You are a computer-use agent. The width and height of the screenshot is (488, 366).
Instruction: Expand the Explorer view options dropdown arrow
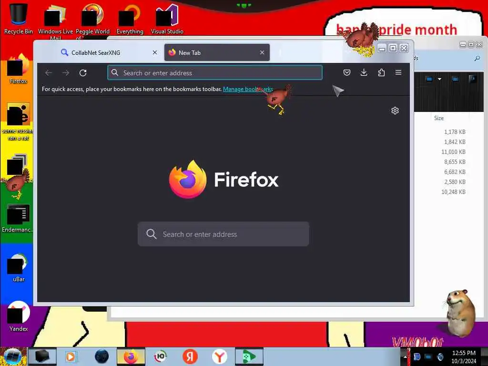439,79
